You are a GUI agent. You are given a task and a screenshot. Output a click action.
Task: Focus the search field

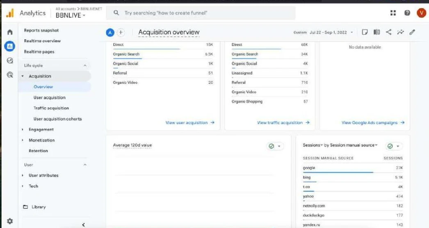point(201,13)
